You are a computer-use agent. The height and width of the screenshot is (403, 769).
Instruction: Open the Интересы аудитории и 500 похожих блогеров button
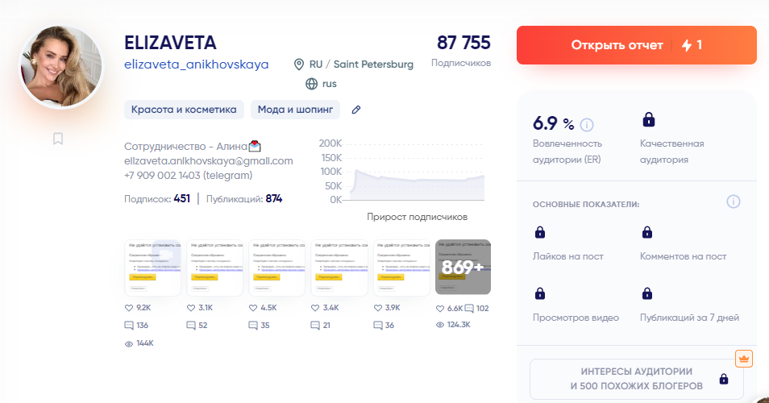636,379
